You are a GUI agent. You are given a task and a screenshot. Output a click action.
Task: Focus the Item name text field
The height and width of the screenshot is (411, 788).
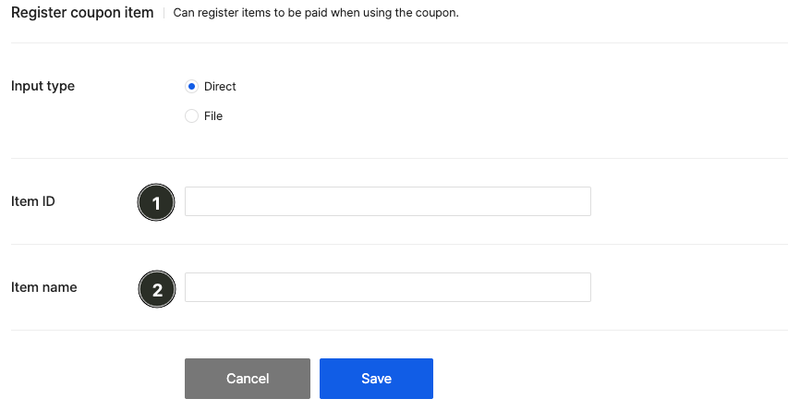click(x=388, y=287)
